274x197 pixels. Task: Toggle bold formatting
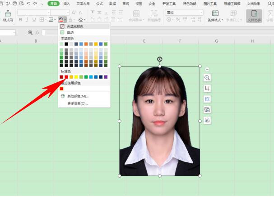click(21, 20)
